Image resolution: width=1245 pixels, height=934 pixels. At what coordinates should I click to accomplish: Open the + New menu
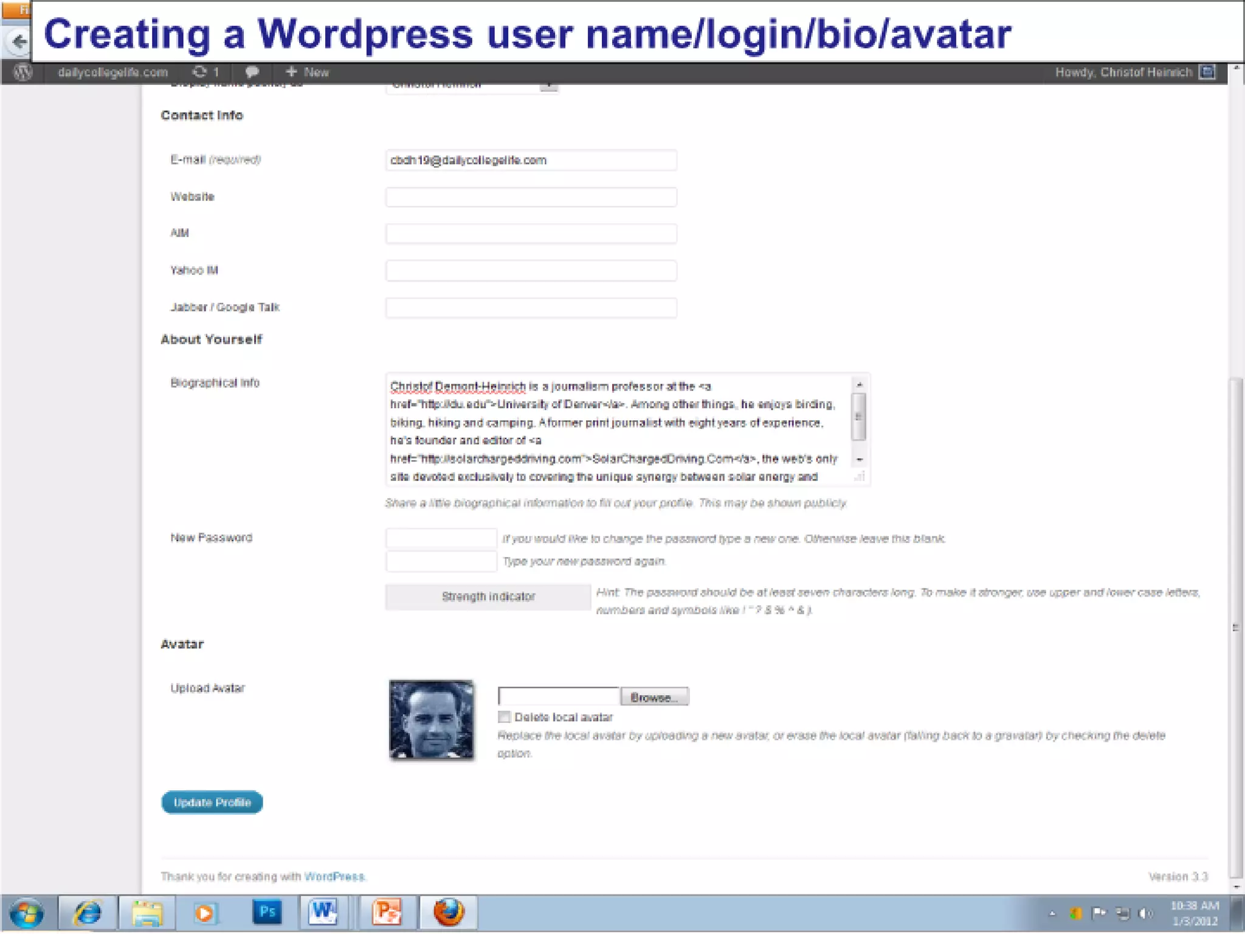pyautogui.click(x=307, y=72)
